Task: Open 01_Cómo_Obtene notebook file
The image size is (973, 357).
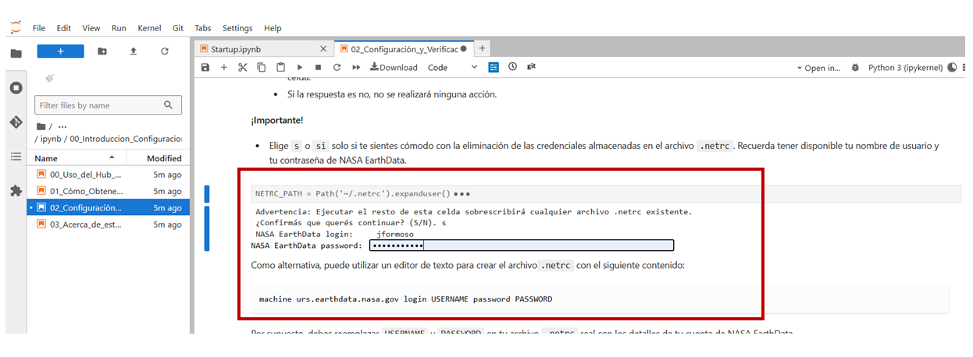Action: 108,191
